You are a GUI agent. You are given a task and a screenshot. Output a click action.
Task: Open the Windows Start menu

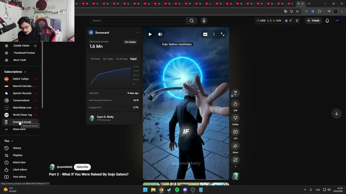(x=145, y=190)
